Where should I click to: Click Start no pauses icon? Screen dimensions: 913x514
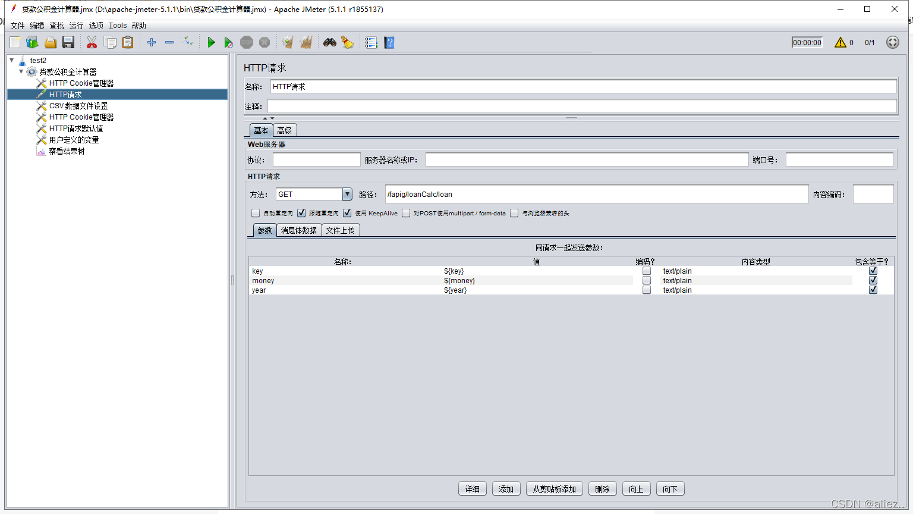pos(228,42)
